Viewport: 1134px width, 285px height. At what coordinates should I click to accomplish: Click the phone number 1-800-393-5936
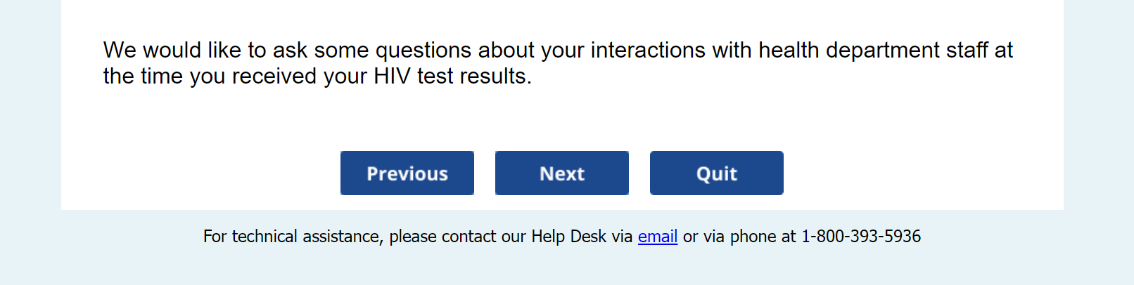(860, 237)
